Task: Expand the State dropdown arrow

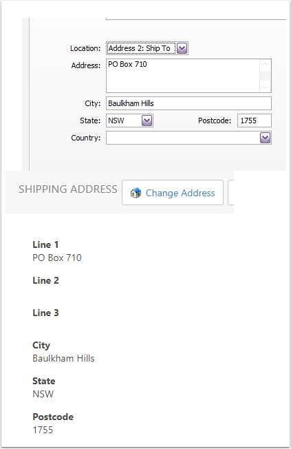Action: (147, 121)
